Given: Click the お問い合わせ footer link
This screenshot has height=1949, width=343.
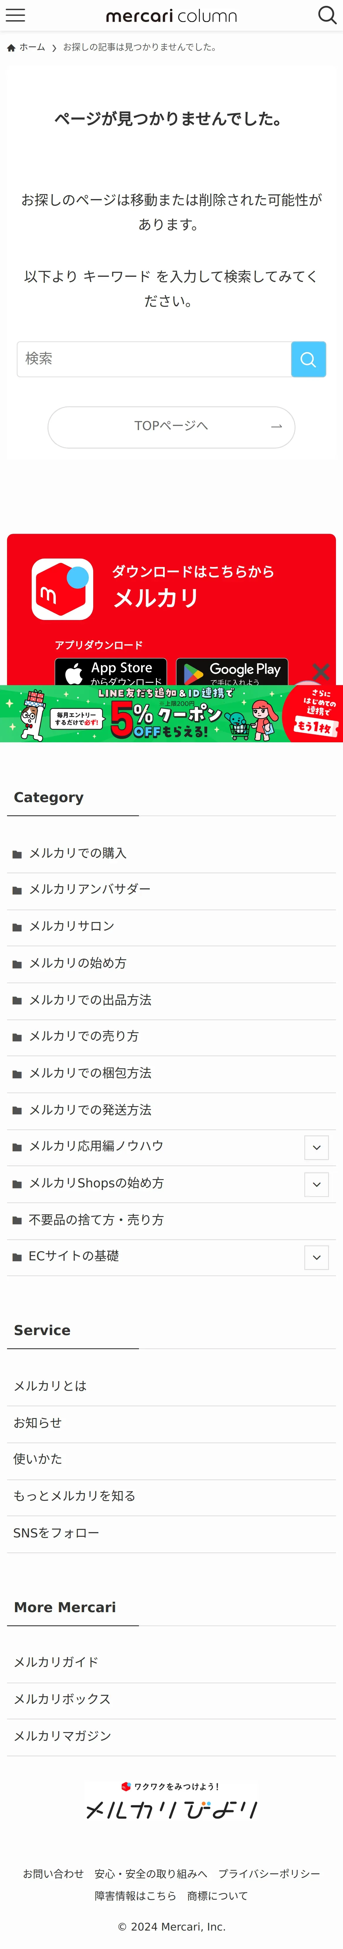Looking at the screenshot, I should [53, 1873].
